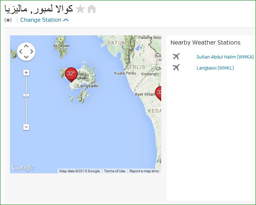Viewport: 256px width, 205px height.
Task: Click the station signal icon left of Change Station
Action: [8, 20]
